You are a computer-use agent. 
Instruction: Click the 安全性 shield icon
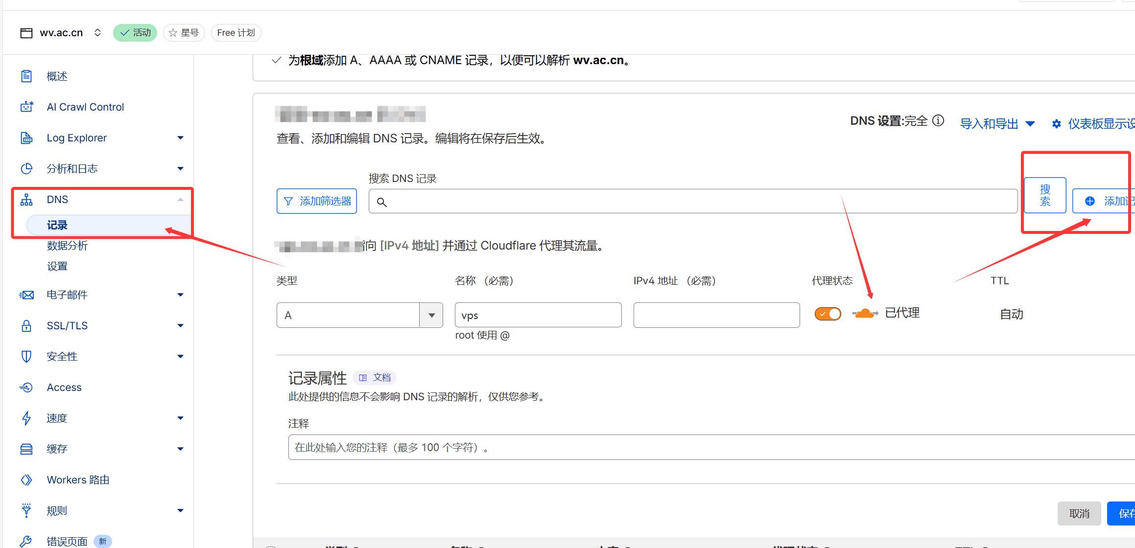point(26,357)
